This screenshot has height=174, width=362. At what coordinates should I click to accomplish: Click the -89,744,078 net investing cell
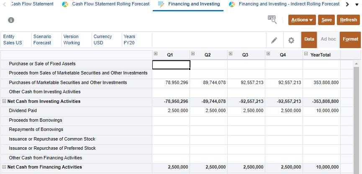tap(209, 101)
